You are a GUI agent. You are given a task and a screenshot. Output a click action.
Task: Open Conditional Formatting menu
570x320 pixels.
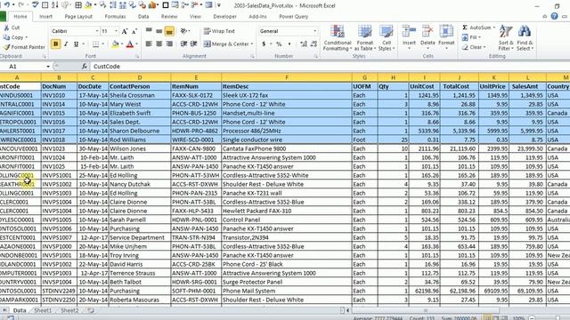(337, 38)
